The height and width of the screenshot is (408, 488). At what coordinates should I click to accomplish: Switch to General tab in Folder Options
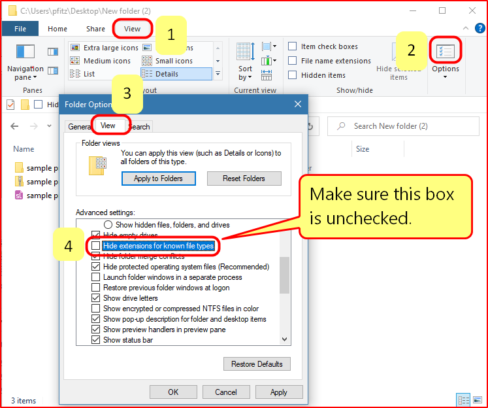point(79,127)
